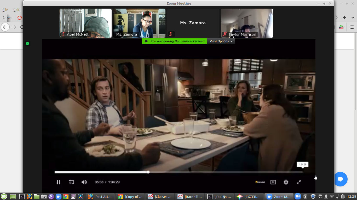Open the clock showing 12:28
357x200 pixels.
click(352, 197)
